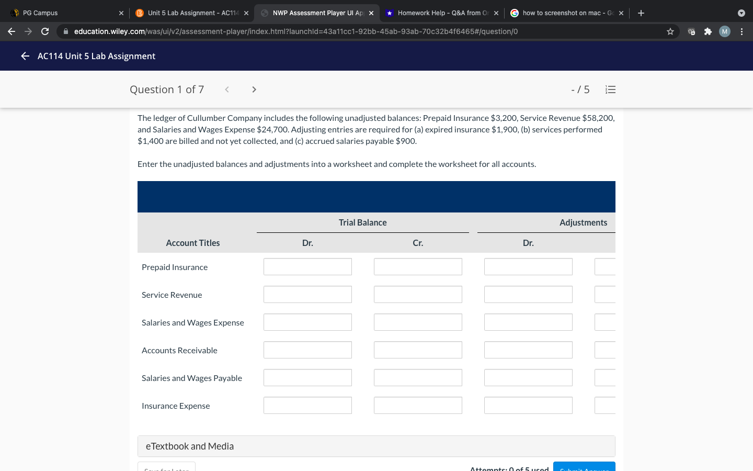
Task: Open the question list icon
Action: tap(610, 89)
